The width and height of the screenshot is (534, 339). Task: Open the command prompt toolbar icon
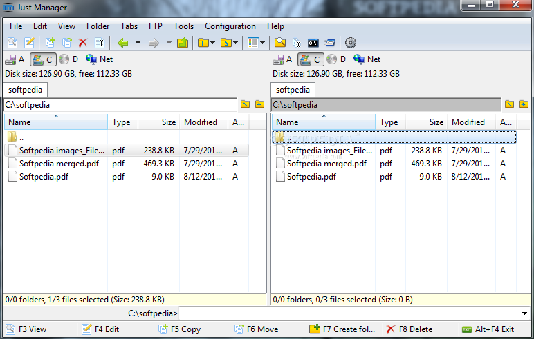click(313, 43)
